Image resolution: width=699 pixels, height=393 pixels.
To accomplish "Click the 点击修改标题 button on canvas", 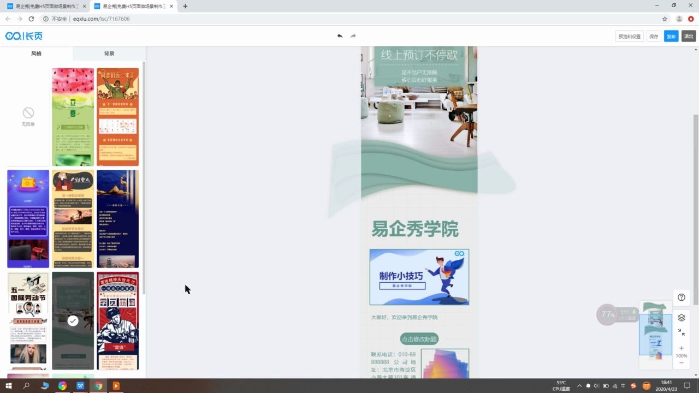I will coord(419,339).
